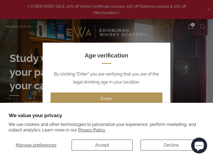Viewport: 213px width, 159px height.
Task: Click the We value your privacy heading
Action: 35,116
